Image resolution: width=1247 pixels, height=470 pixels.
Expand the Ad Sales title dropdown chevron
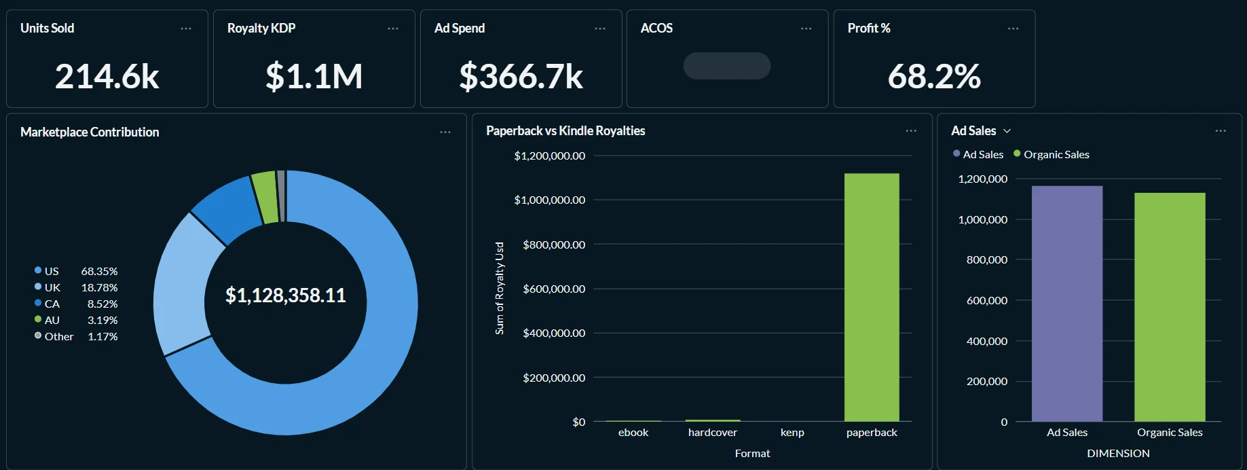coord(1007,131)
